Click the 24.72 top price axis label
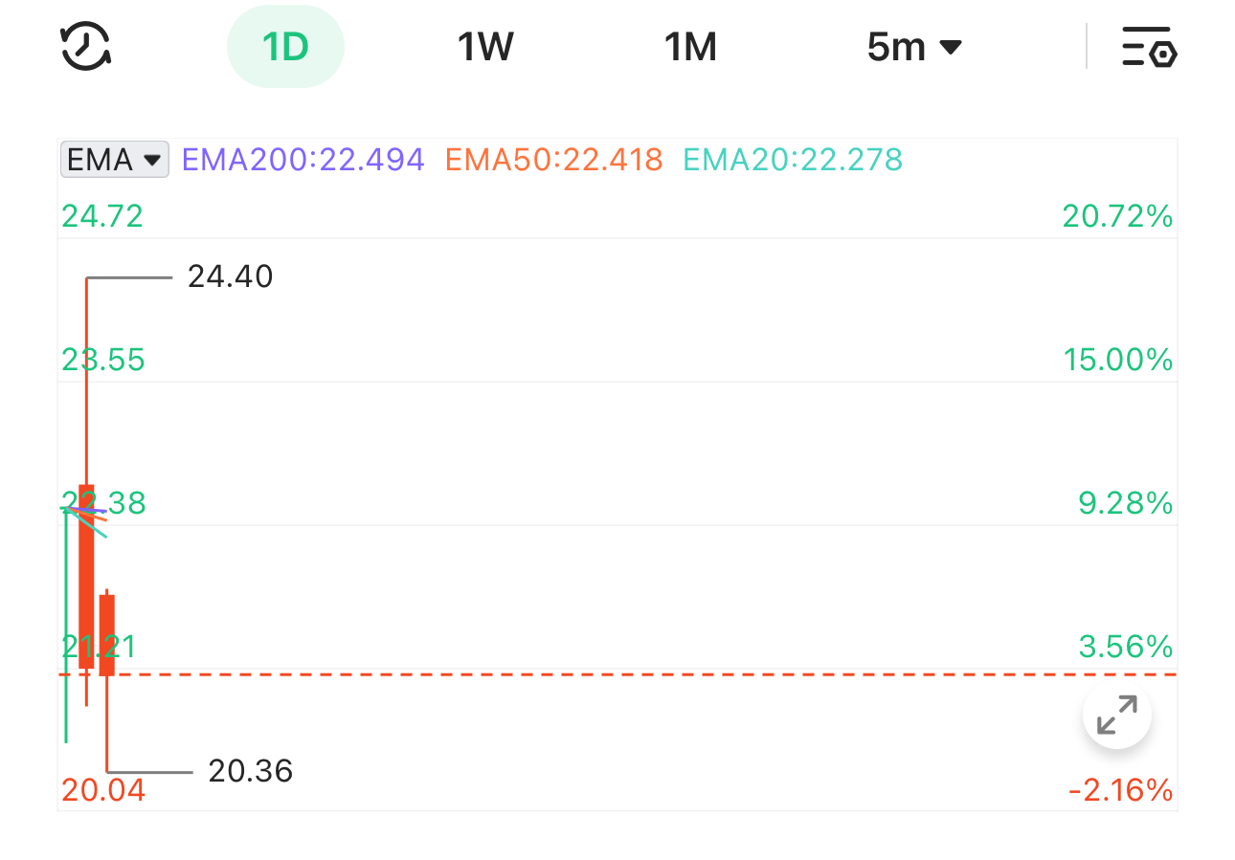This screenshot has width=1235, height=860. click(x=102, y=216)
